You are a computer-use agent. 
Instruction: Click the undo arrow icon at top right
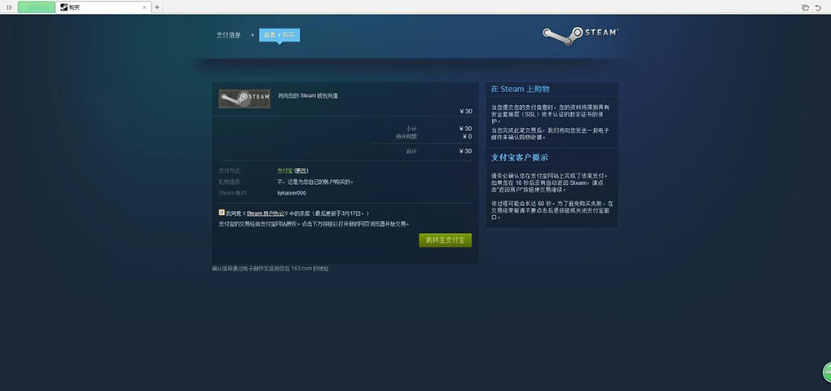[x=818, y=7]
